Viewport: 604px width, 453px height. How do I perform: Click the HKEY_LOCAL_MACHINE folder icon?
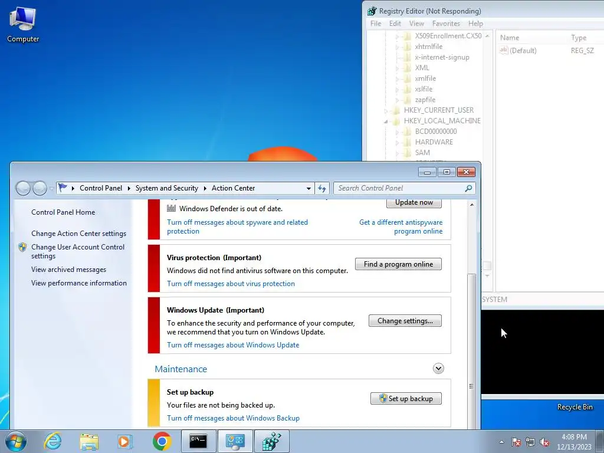pos(396,121)
